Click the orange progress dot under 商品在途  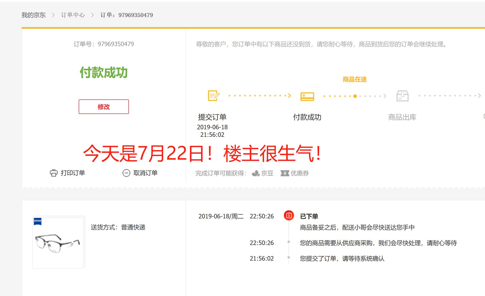coord(355,96)
